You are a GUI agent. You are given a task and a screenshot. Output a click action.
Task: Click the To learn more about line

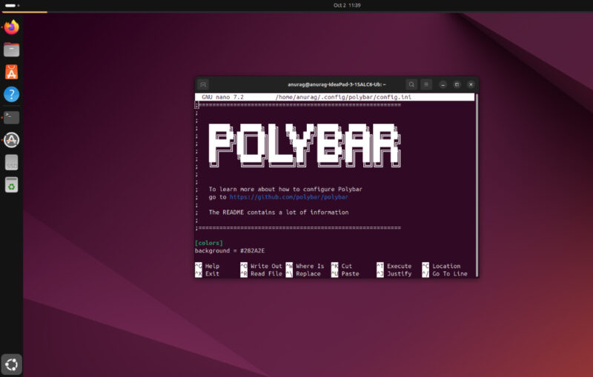pyautogui.click(x=285, y=190)
